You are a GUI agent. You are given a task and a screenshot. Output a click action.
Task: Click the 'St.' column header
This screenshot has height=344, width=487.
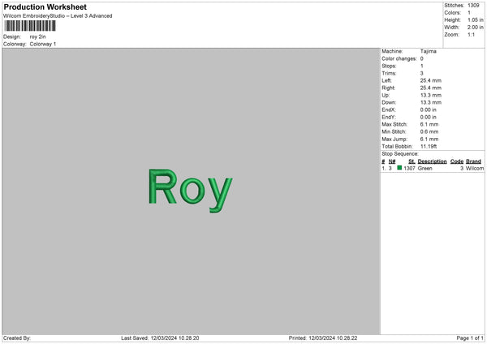tap(412, 161)
